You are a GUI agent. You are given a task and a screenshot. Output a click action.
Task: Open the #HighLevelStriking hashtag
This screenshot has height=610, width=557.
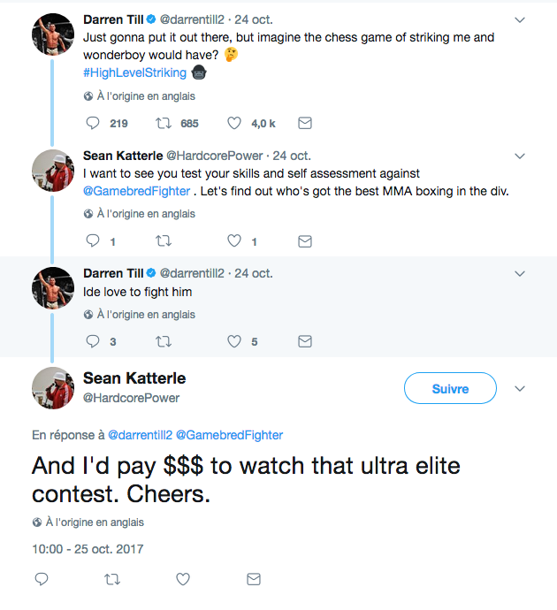pos(134,72)
